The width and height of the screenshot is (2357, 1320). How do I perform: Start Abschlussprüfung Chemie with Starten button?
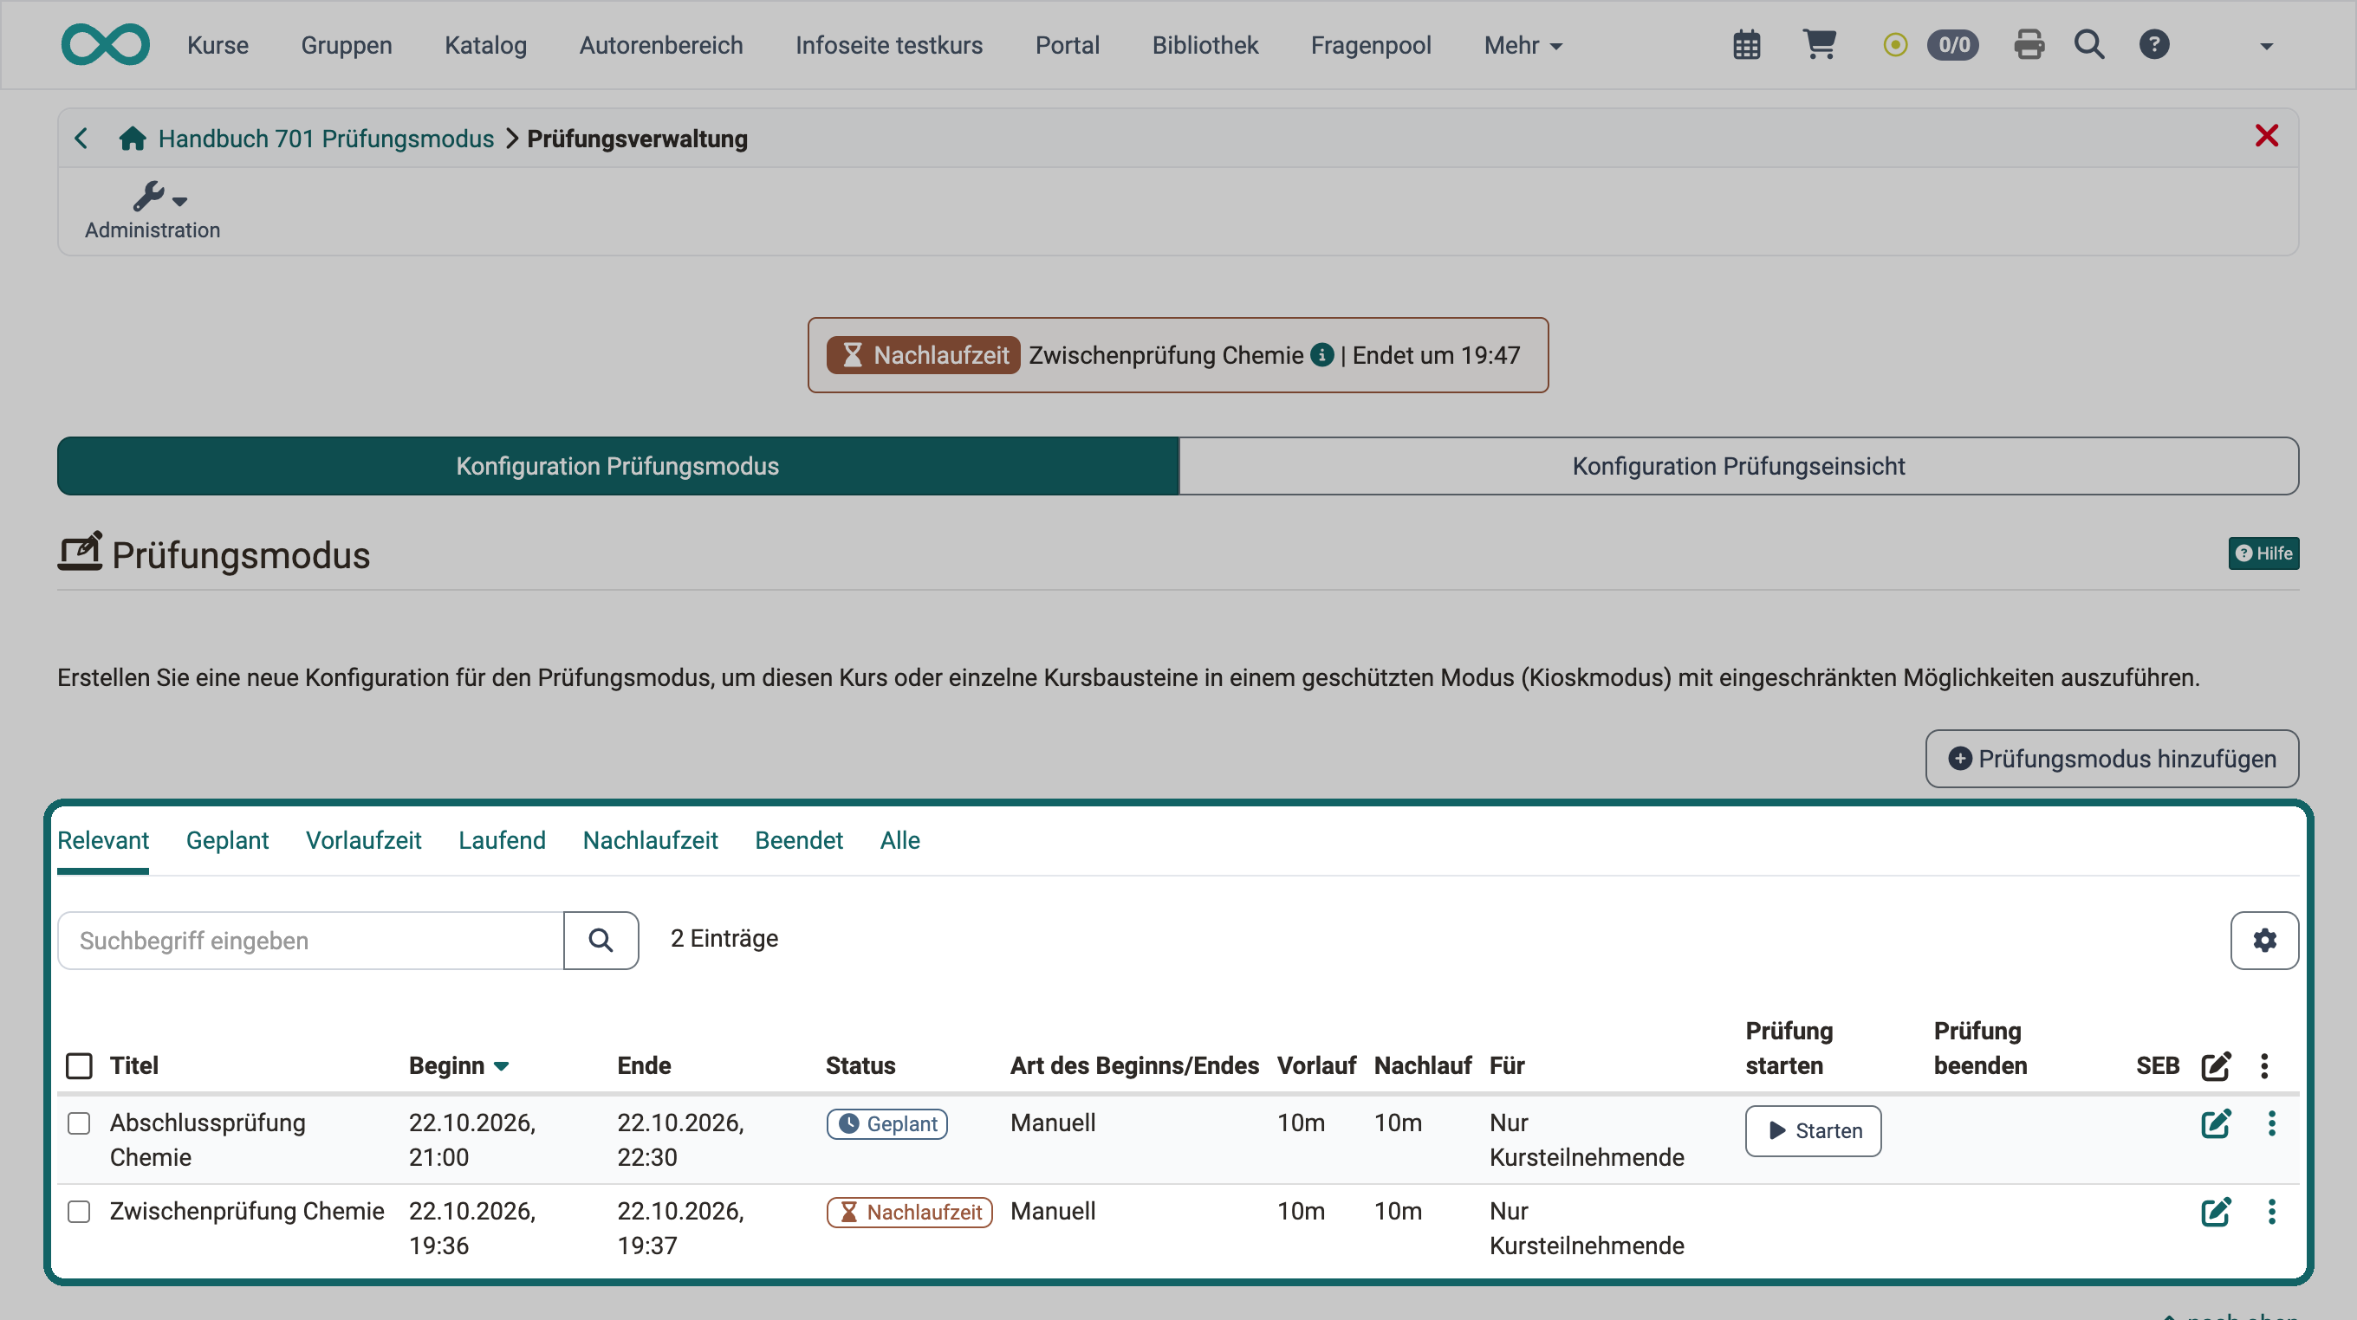point(1813,1130)
